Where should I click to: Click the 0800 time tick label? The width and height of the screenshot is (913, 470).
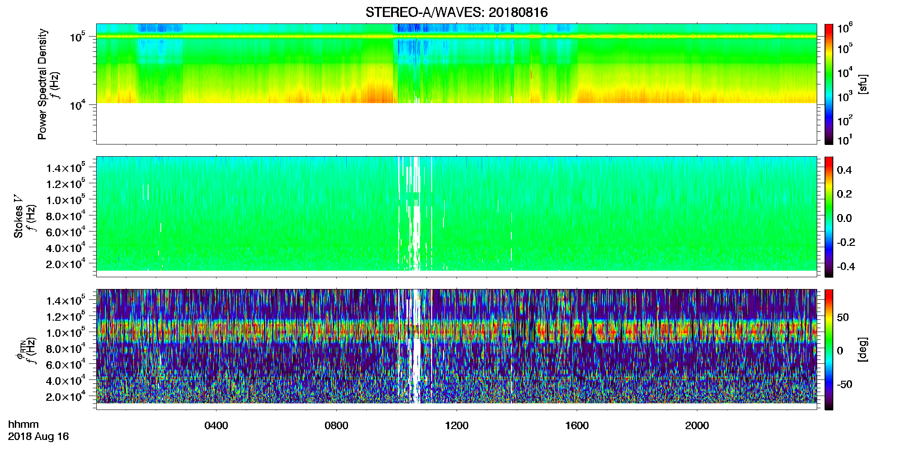pos(336,426)
